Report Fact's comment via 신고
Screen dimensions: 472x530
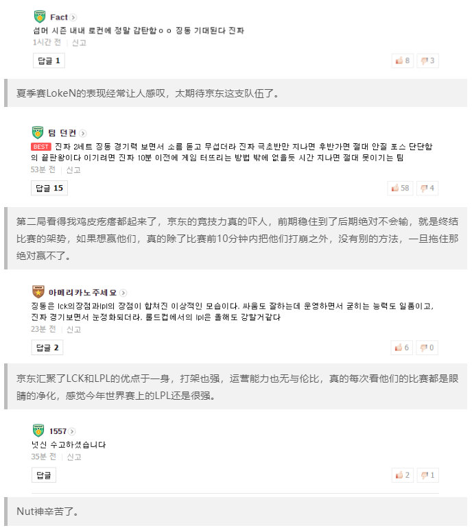click(79, 43)
